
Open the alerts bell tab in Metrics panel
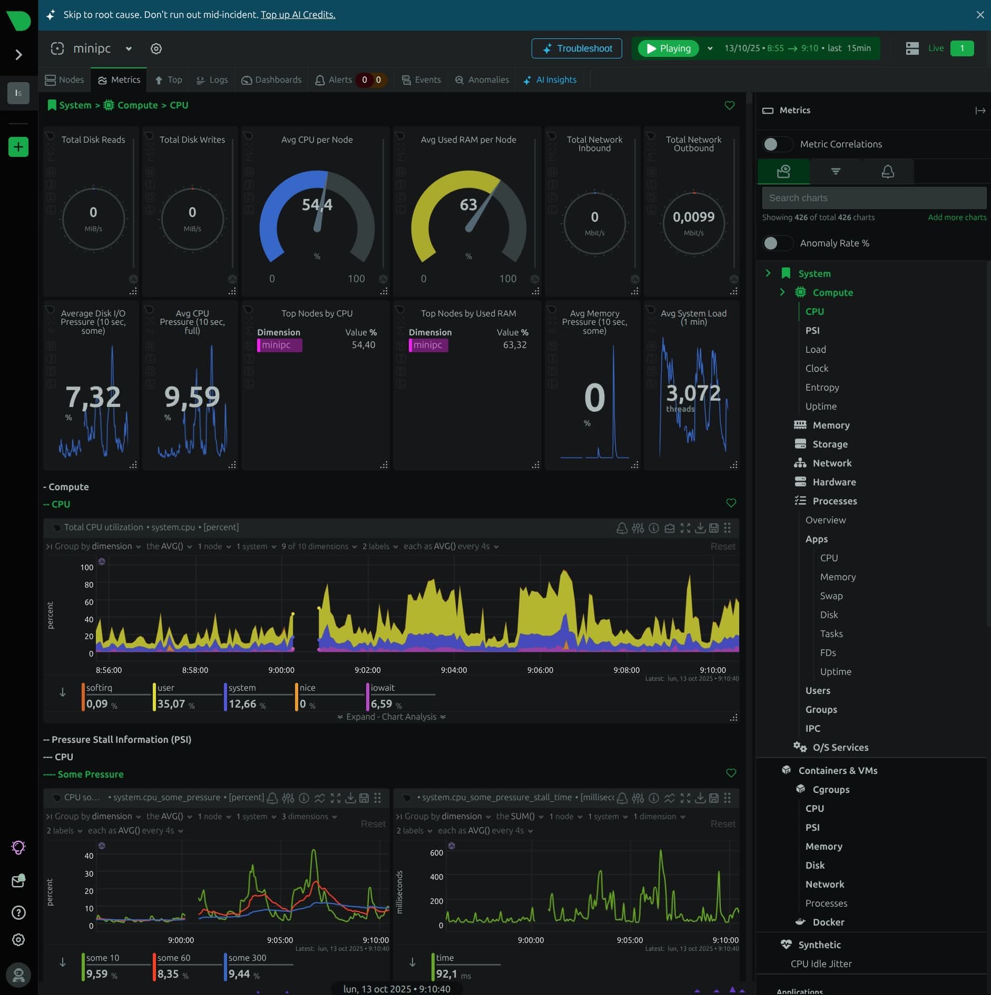[x=887, y=172]
